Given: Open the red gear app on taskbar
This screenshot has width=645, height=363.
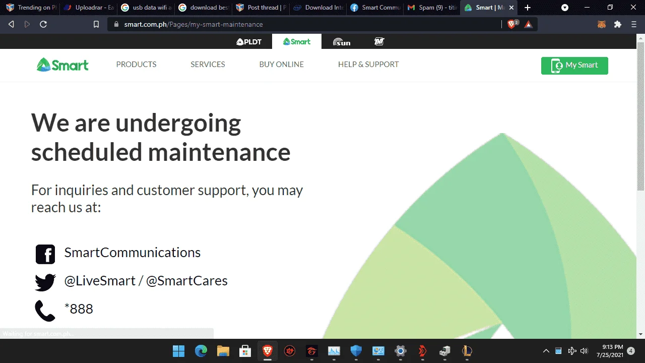Looking at the screenshot, I should click(x=290, y=351).
